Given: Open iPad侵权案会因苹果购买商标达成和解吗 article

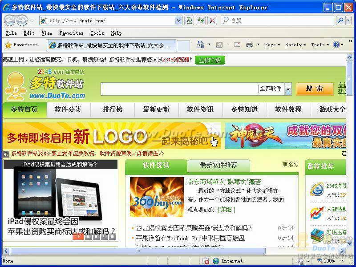Looking at the screenshot, I should coord(194,228).
